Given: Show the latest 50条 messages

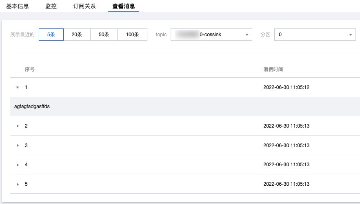Looking at the screenshot, I should (104, 35).
